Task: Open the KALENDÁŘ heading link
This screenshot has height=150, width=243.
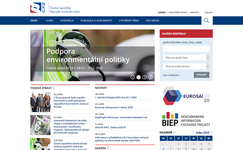Action: [x=166, y=132]
